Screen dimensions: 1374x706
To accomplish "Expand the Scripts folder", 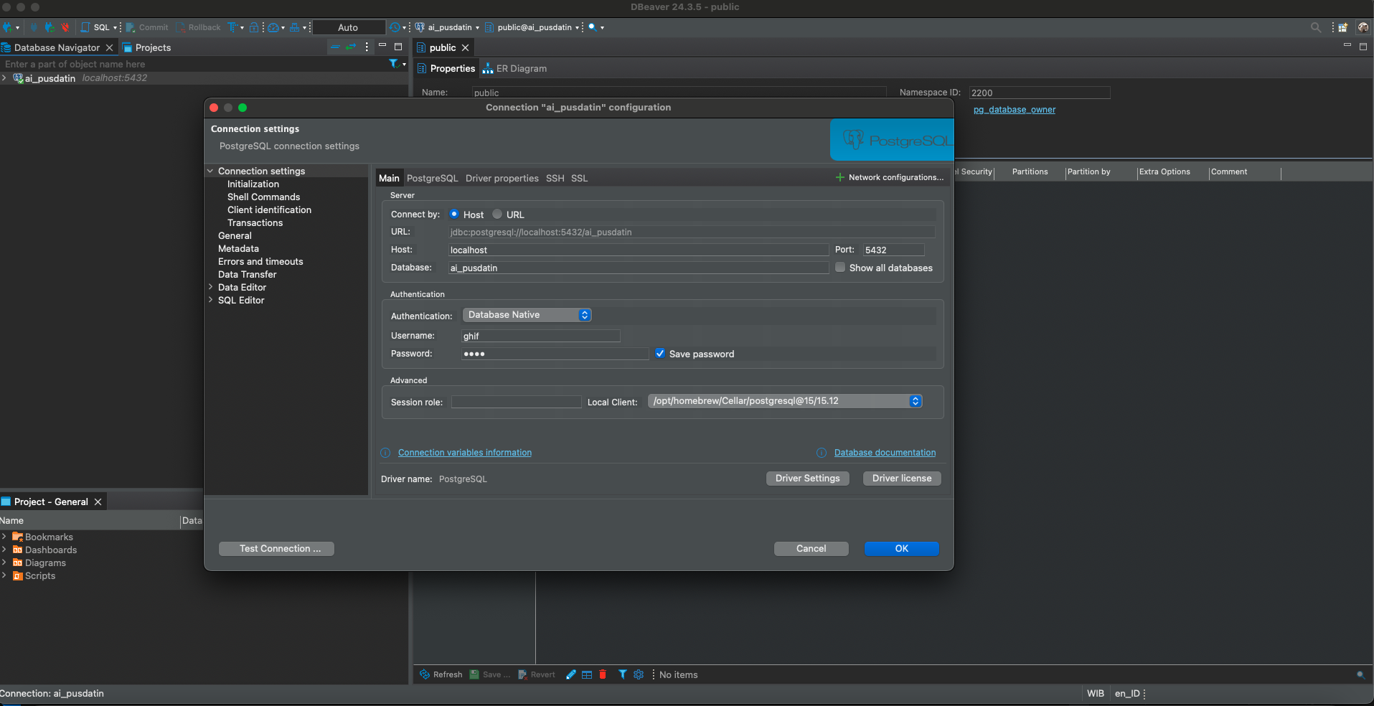I will [x=4, y=575].
